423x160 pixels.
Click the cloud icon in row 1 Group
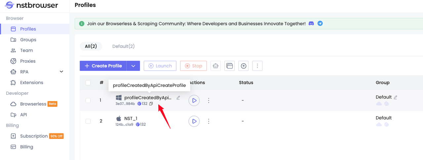coord(379,104)
